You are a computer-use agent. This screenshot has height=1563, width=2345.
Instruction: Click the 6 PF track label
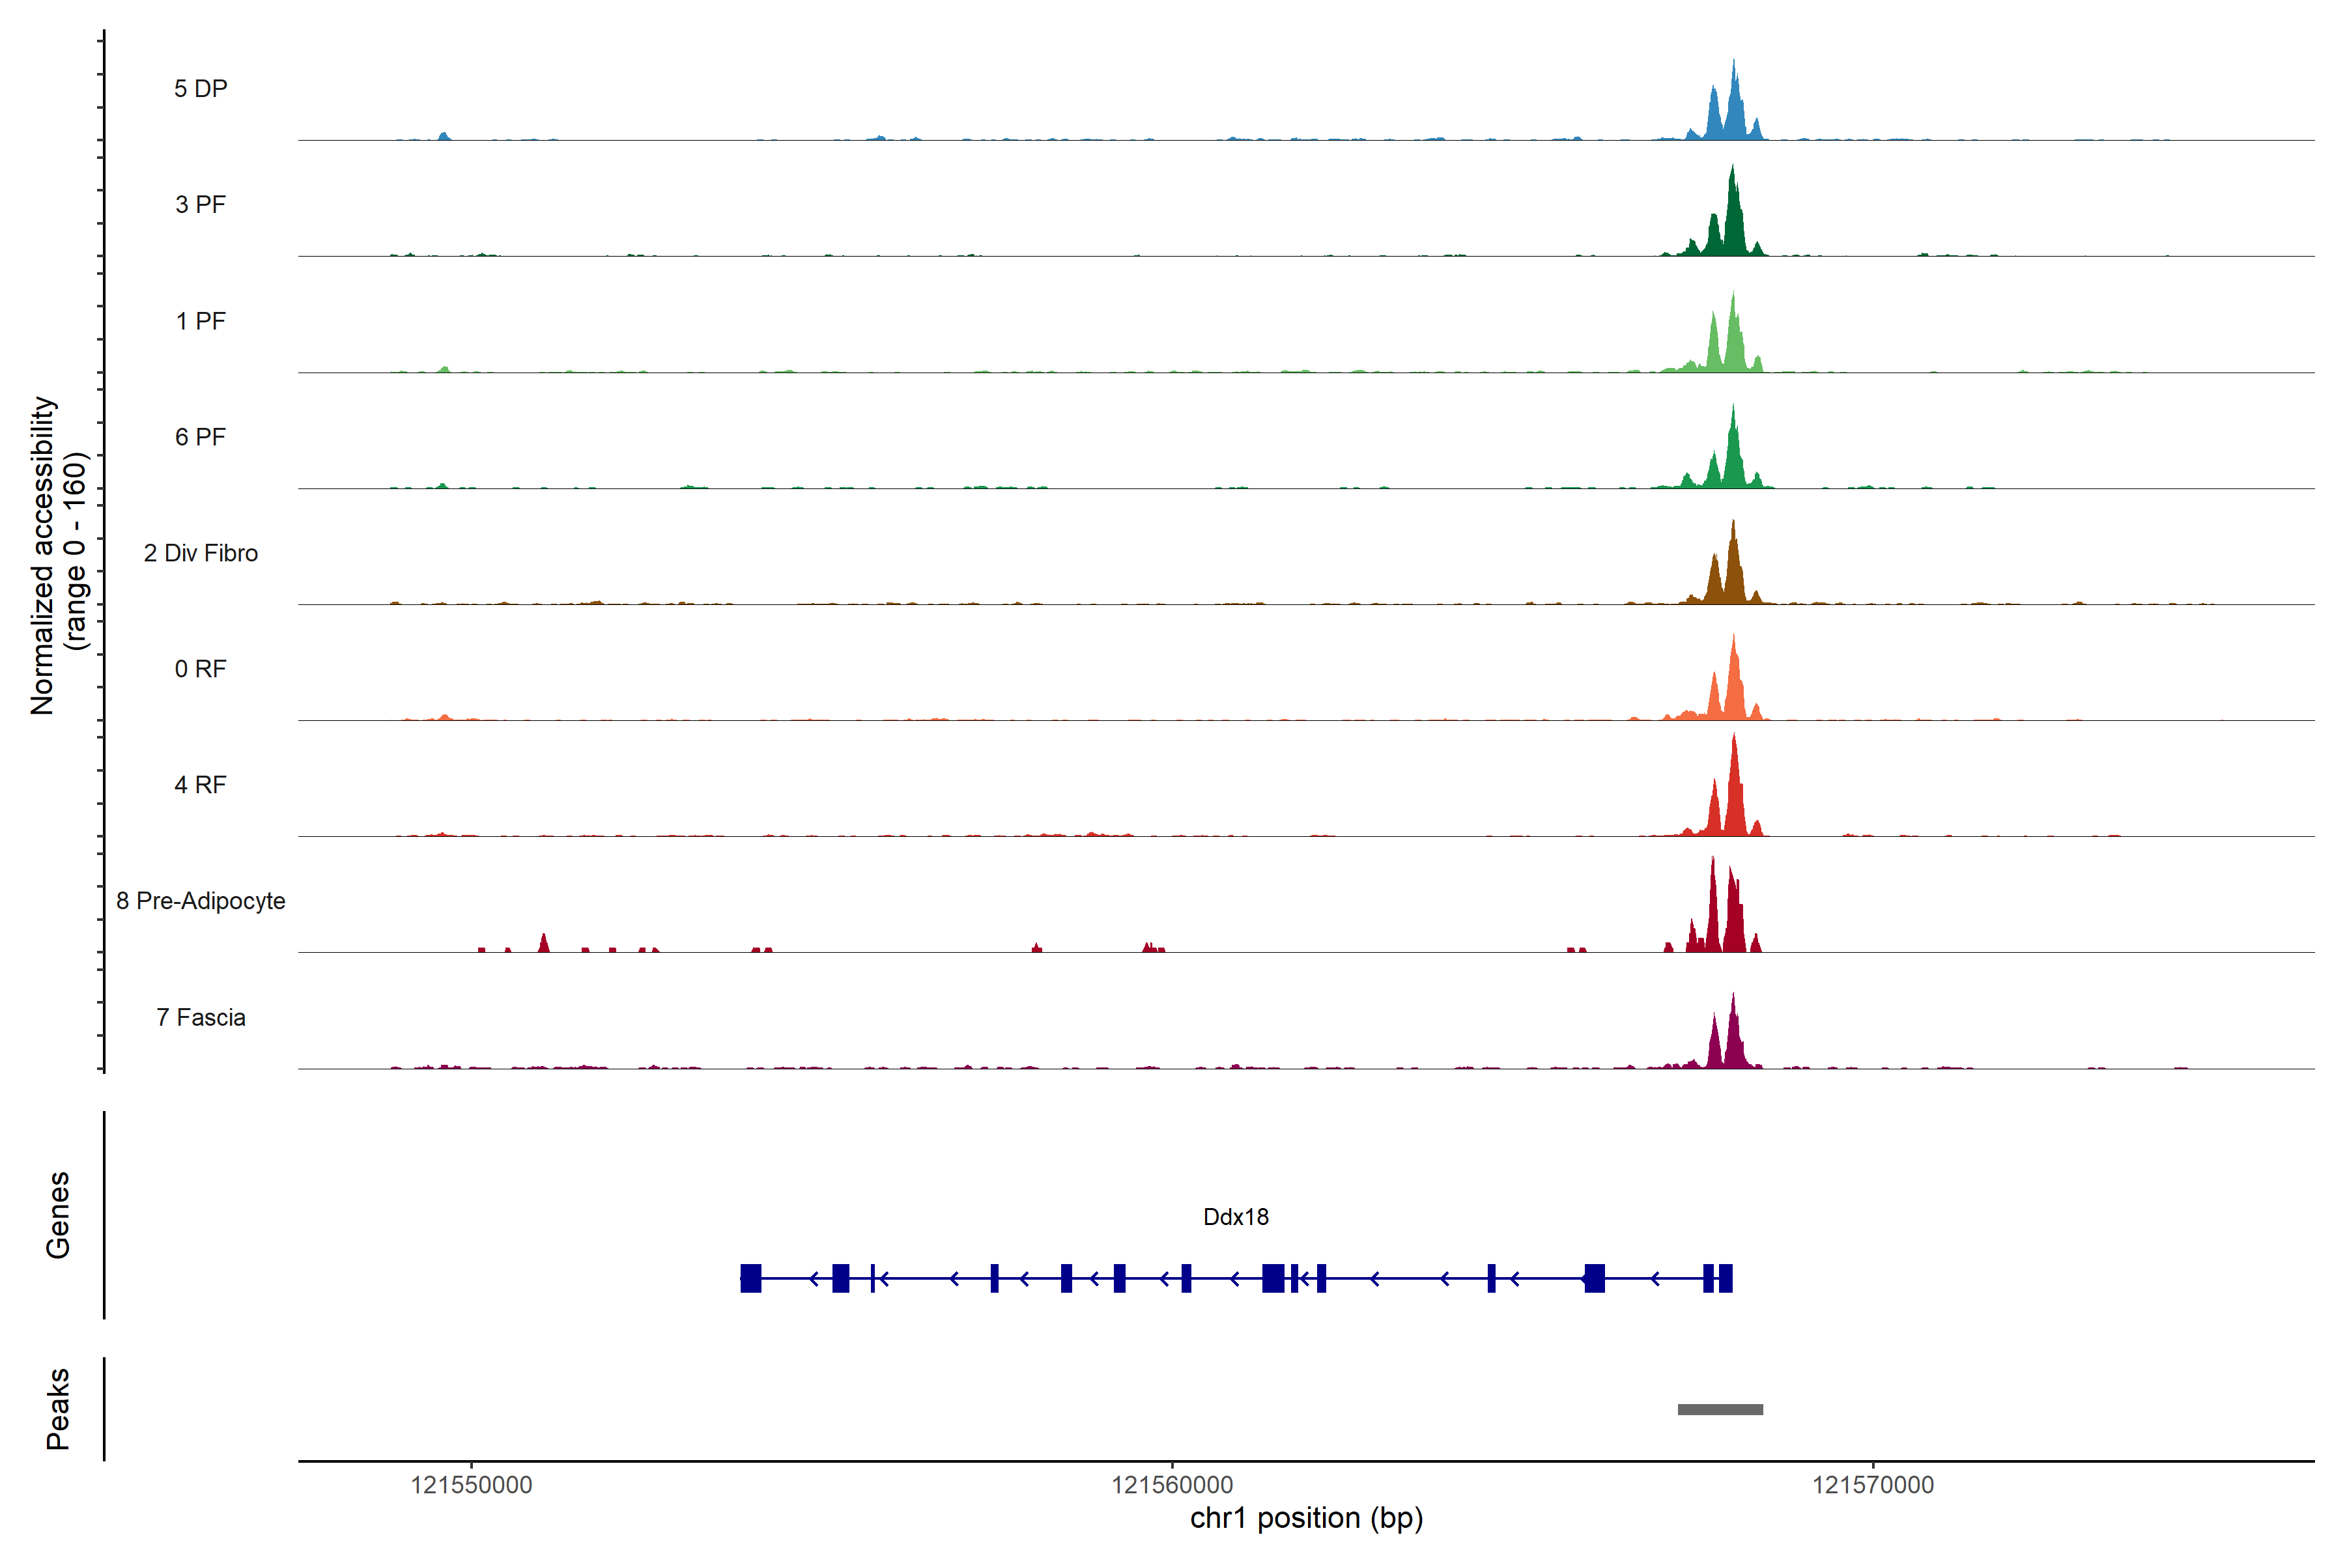pos(201,436)
